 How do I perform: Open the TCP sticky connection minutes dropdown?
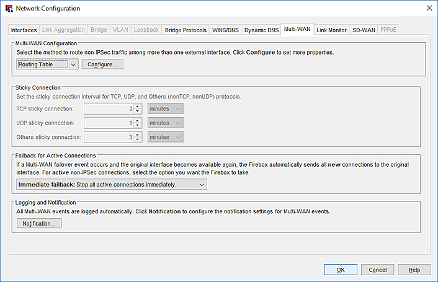tap(165, 109)
